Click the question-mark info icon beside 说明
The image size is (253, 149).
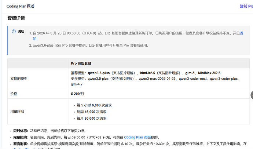14,31
